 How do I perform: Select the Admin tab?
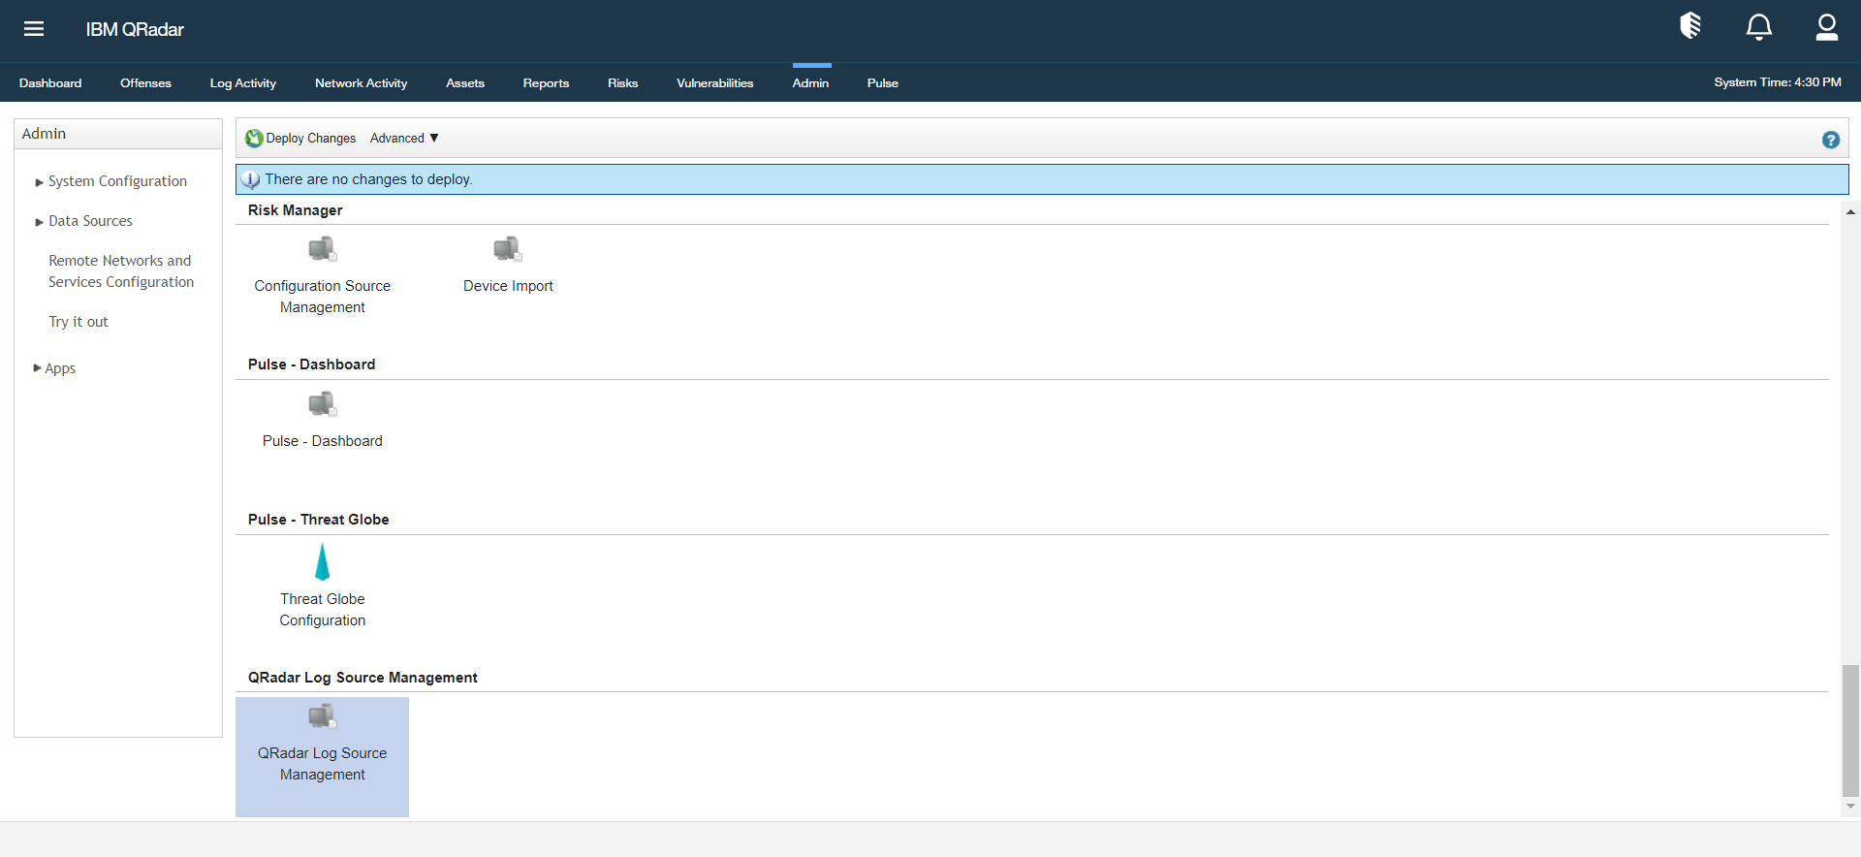click(810, 83)
